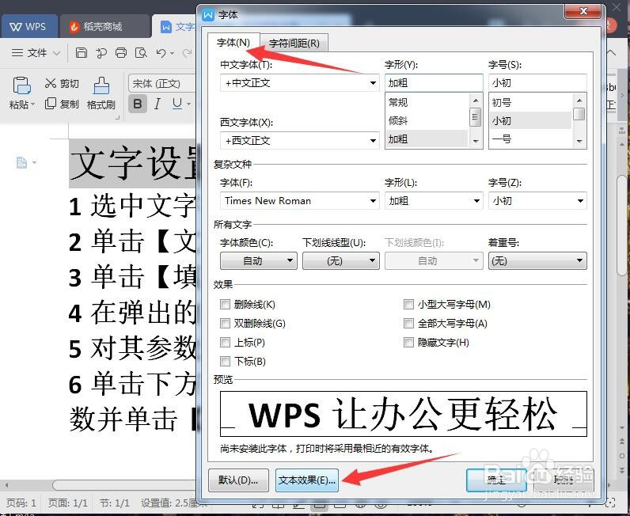
Task: Expand the 中文字体 dropdown
Action: click(373, 83)
